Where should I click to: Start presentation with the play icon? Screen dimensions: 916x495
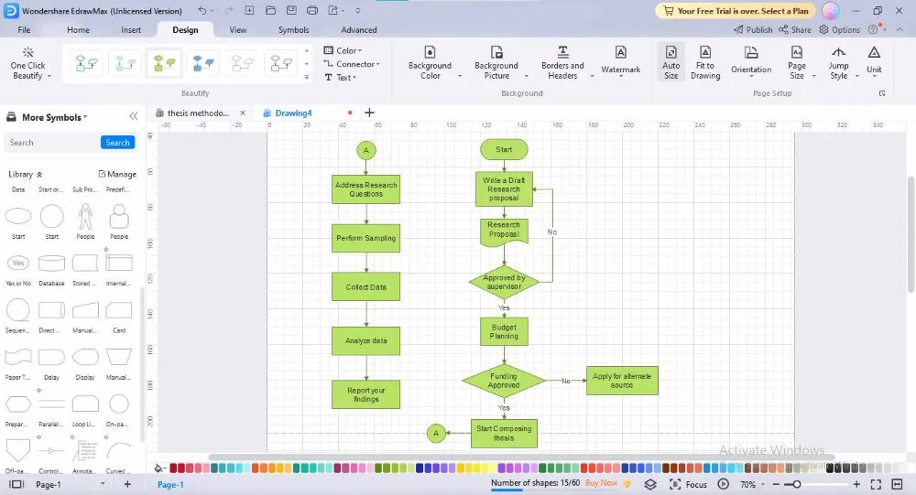[x=724, y=485]
